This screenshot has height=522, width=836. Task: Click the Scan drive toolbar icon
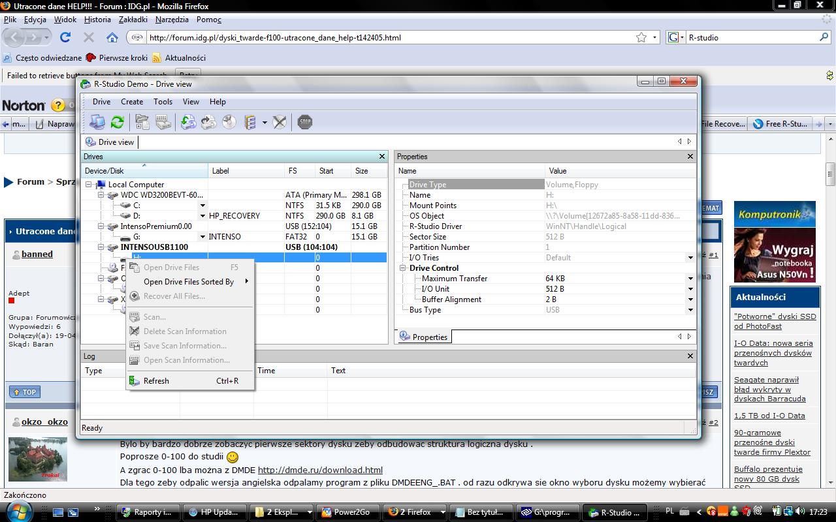(163, 121)
